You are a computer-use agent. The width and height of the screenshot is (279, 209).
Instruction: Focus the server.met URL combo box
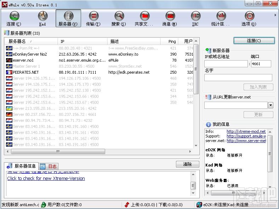coord(236,105)
